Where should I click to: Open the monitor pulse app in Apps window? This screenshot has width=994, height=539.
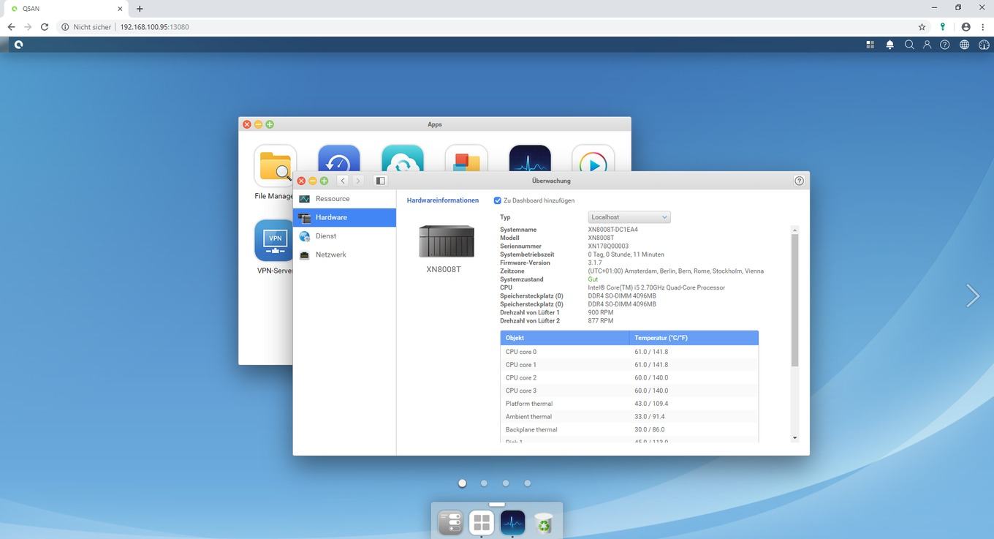[x=530, y=157]
